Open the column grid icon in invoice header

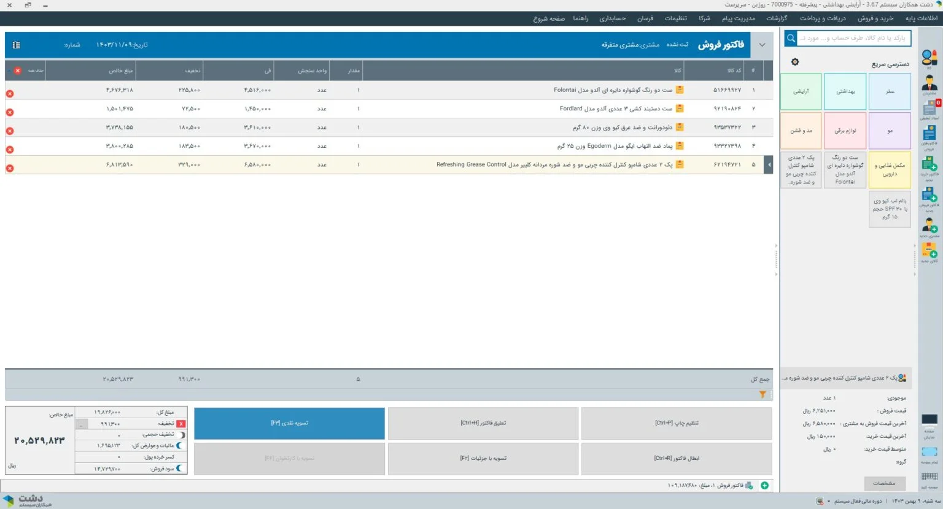17,45
